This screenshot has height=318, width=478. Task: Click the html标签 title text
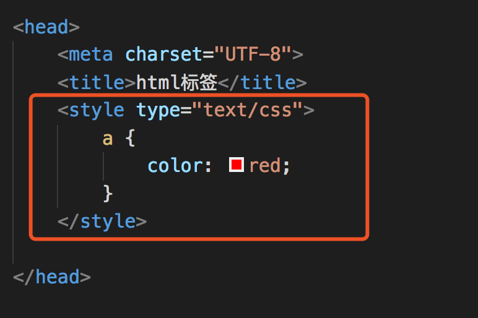point(177,82)
